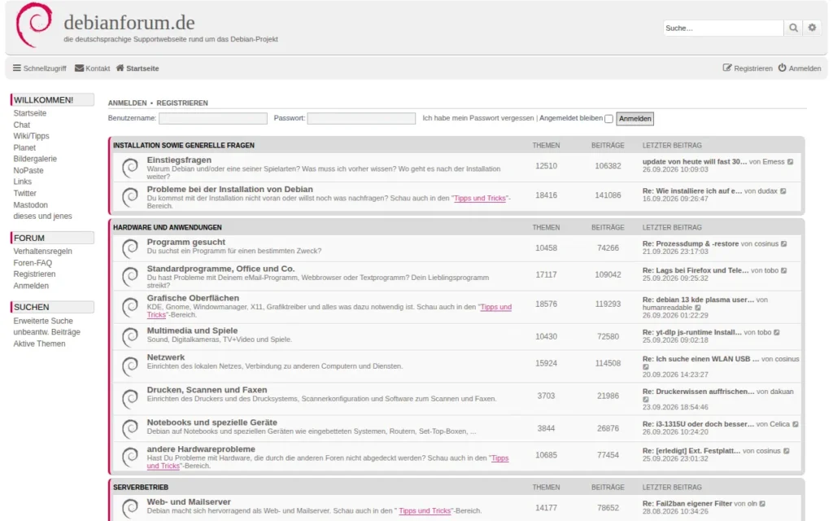Open Planet in the sidebar

tap(24, 147)
